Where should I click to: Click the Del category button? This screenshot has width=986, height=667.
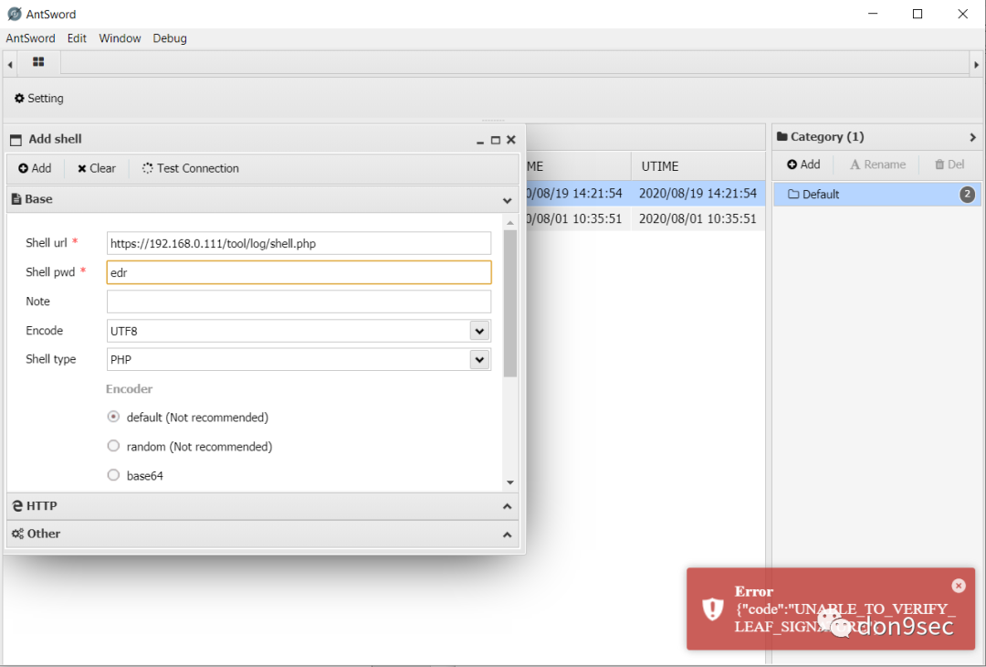pos(949,164)
